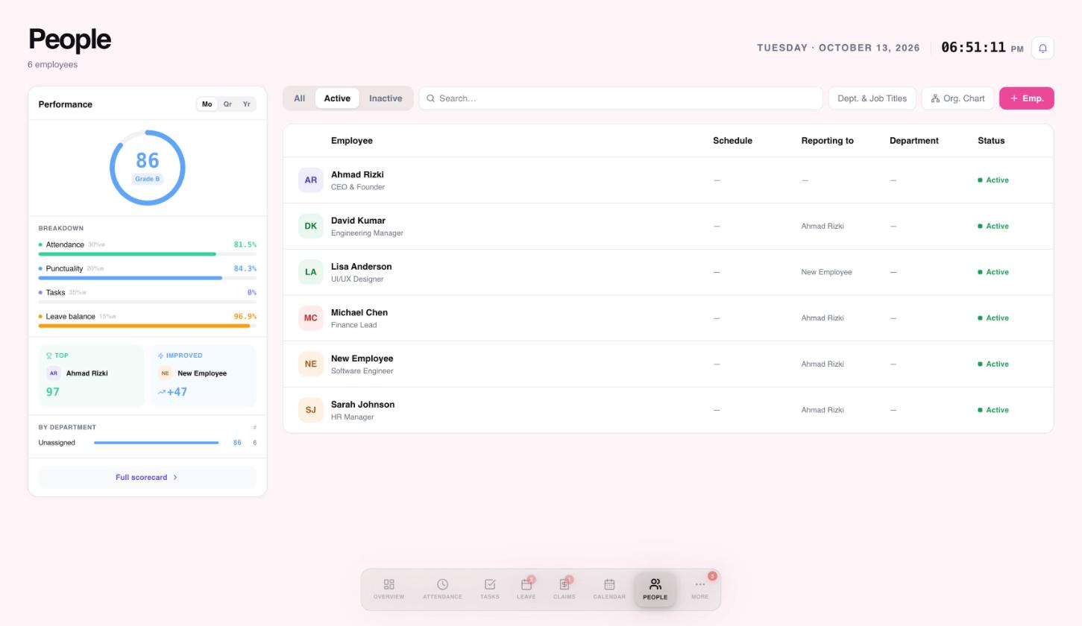Screen dimensions: 1082x626
Task: Open Dept. & Job Titles
Action: 872,98
